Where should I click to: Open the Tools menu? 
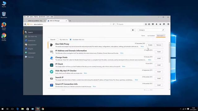point(48,17)
